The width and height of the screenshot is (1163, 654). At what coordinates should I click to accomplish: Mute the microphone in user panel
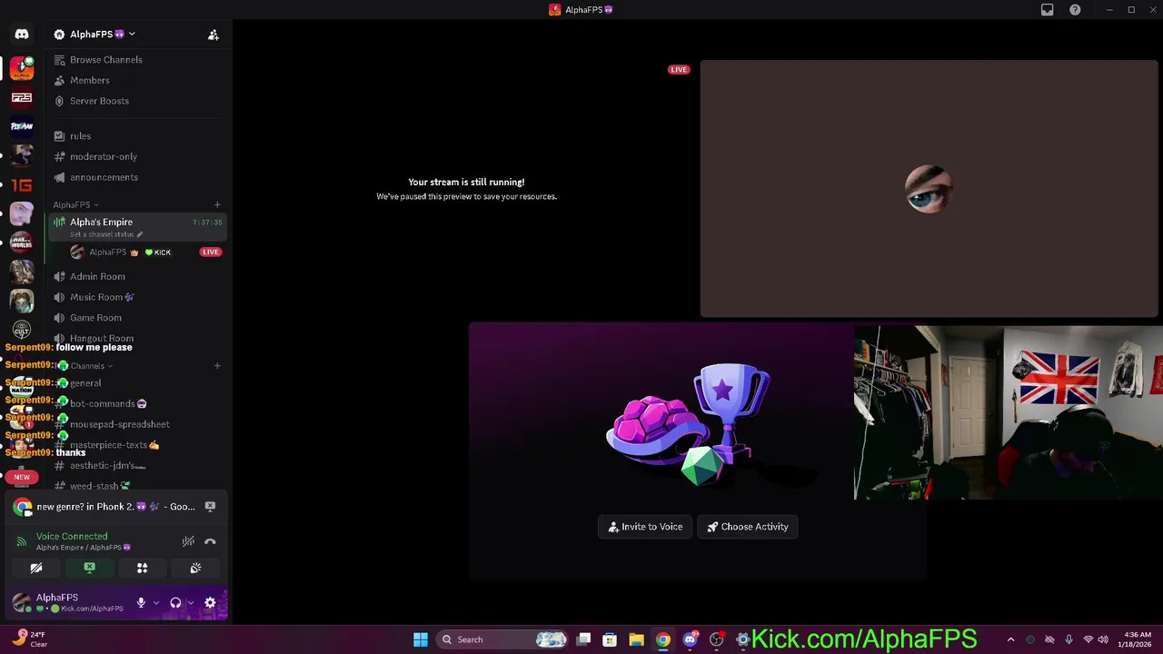(141, 602)
